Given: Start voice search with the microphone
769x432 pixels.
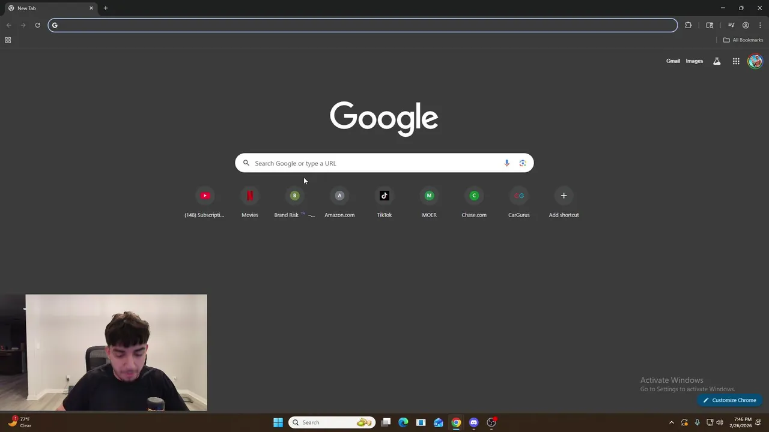Looking at the screenshot, I should [506, 163].
